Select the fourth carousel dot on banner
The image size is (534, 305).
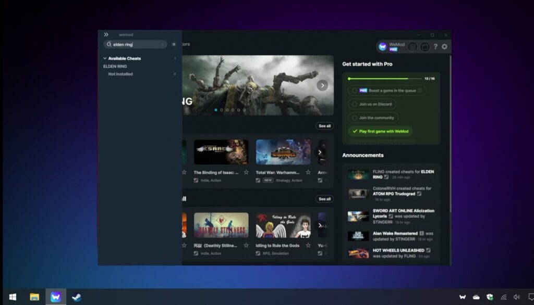(x=233, y=110)
